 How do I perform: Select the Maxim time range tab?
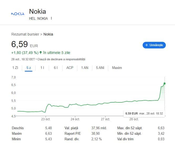click(117, 68)
